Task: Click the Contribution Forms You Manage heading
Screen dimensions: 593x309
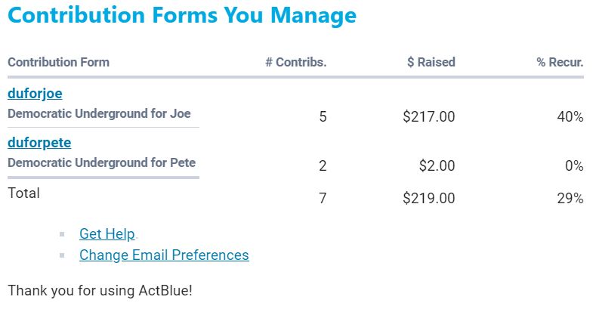Action: (182, 15)
